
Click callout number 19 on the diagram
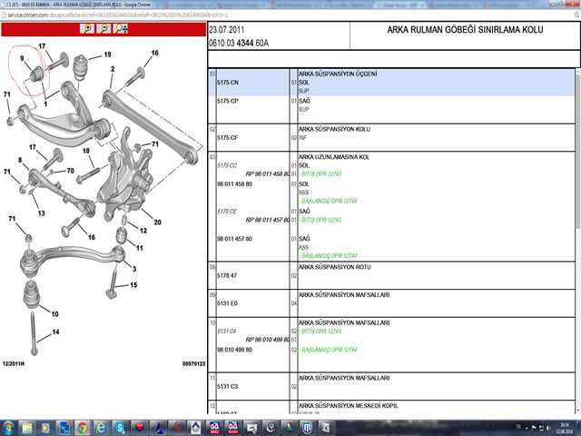(107, 54)
